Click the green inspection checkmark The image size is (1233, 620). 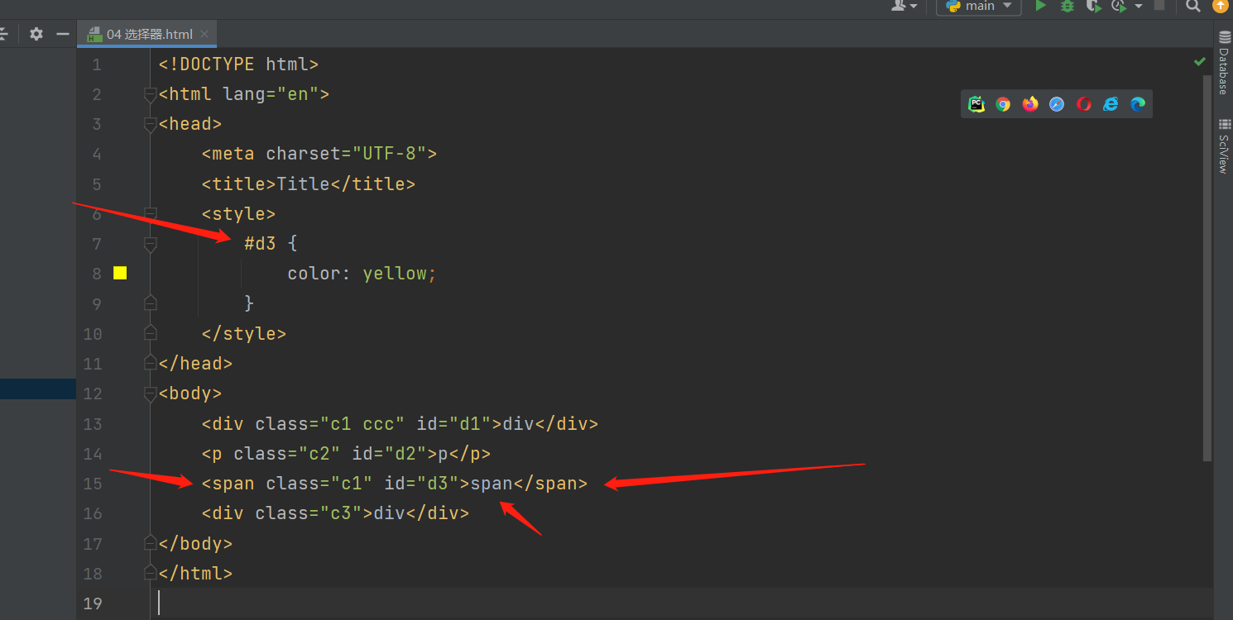pyautogui.click(x=1200, y=62)
